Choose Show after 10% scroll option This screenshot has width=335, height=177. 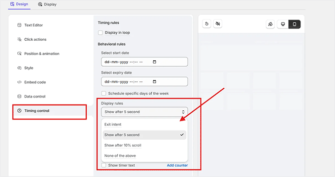coord(144,145)
